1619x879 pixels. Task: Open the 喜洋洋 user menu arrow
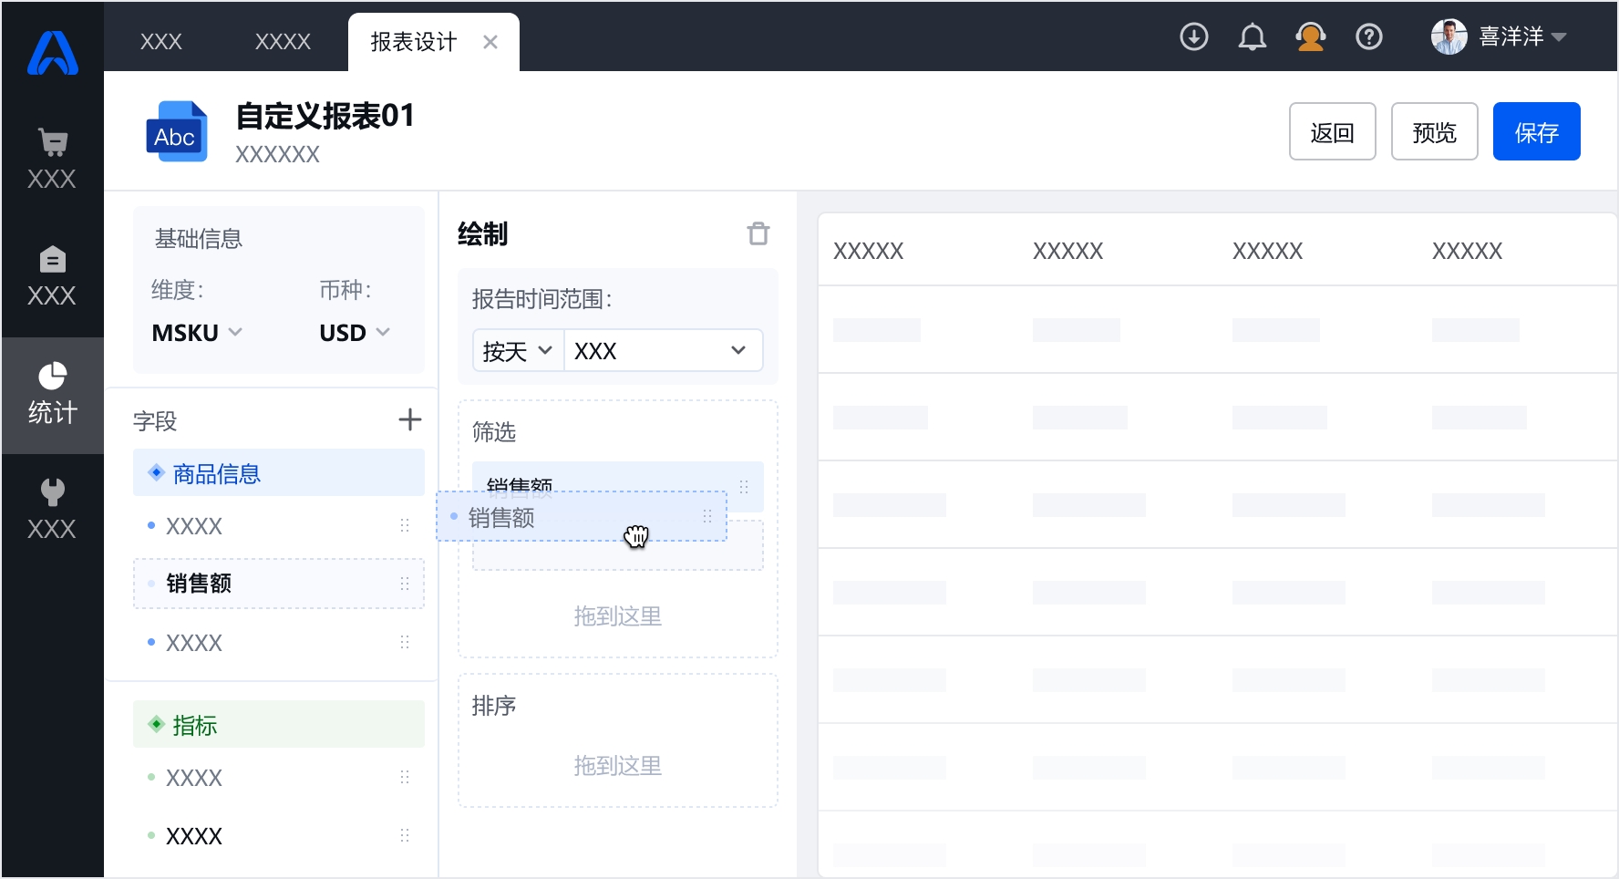pyautogui.click(x=1559, y=37)
